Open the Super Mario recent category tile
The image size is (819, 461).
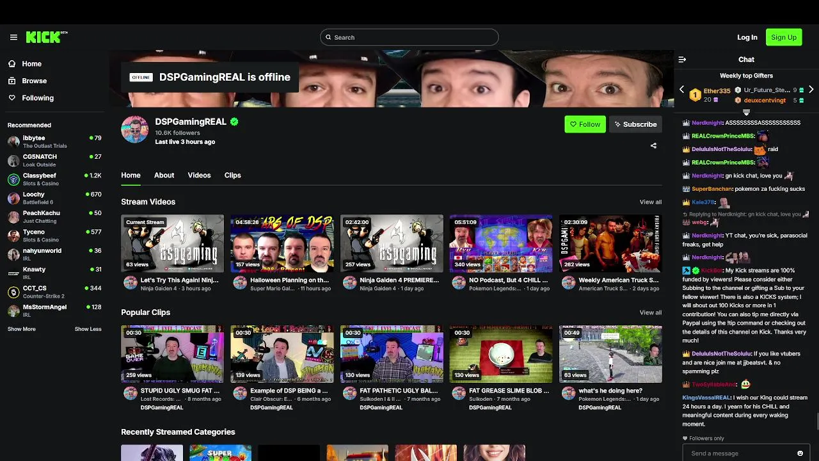point(220,453)
